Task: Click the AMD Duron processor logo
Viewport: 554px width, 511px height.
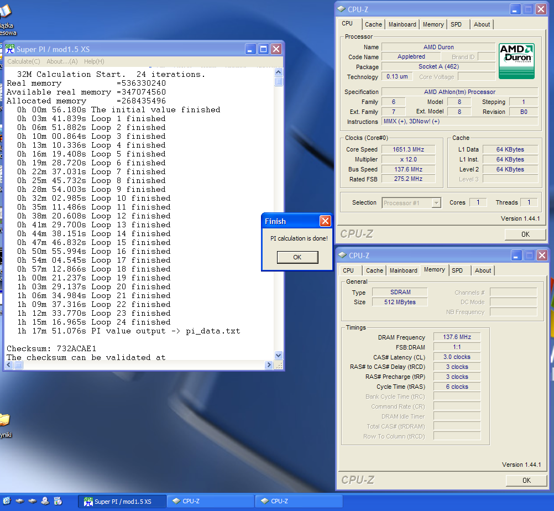Action: click(x=516, y=61)
